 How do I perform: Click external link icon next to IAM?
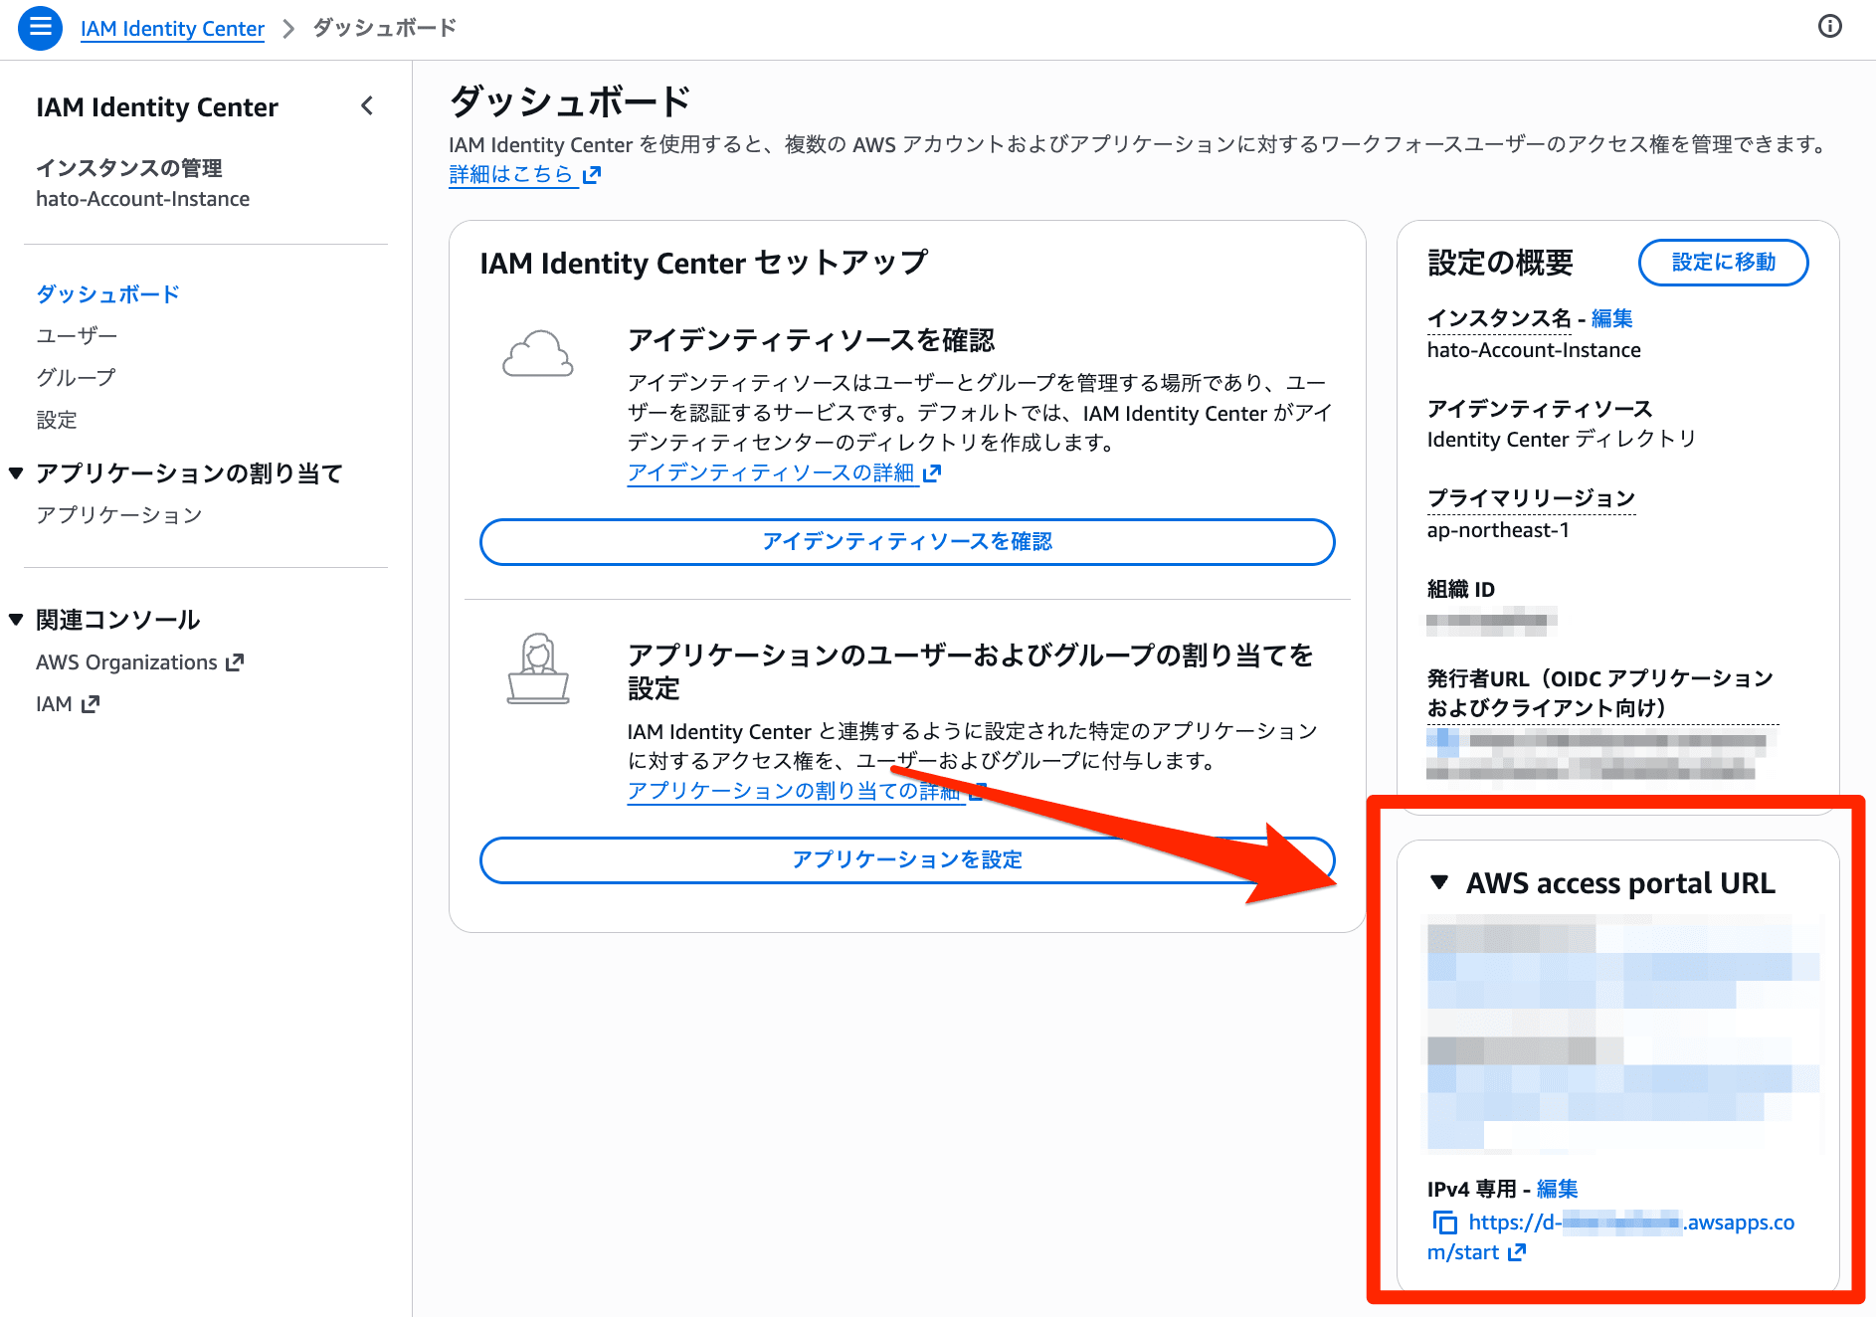click(x=91, y=704)
